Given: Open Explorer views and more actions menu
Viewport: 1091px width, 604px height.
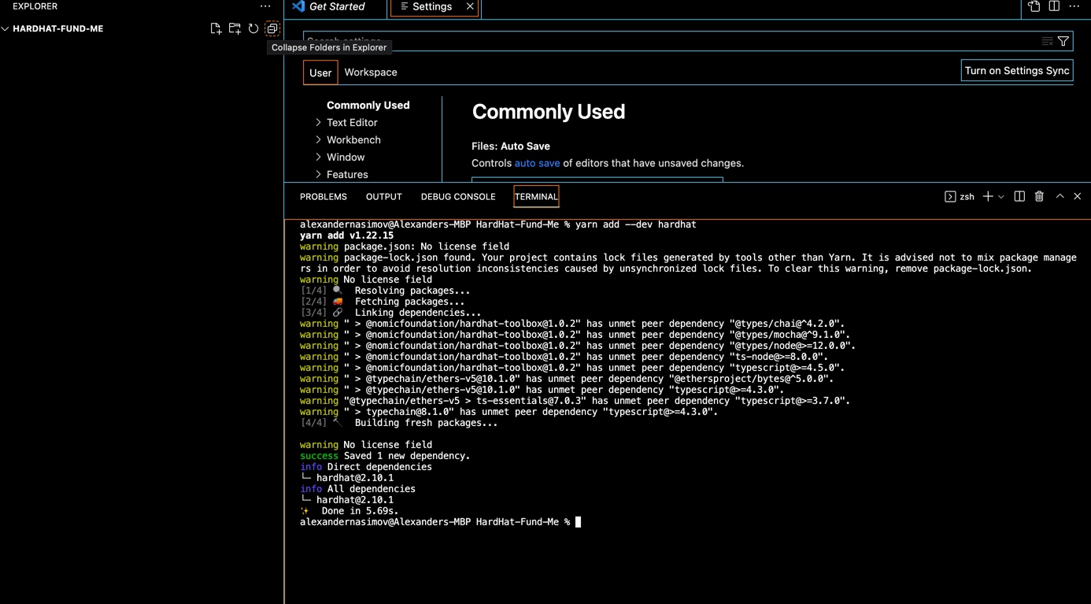Looking at the screenshot, I should [x=265, y=6].
